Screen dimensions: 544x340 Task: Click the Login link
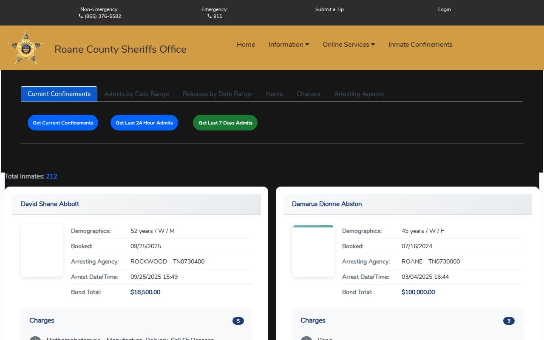pyautogui.click(x=445, y=9)
